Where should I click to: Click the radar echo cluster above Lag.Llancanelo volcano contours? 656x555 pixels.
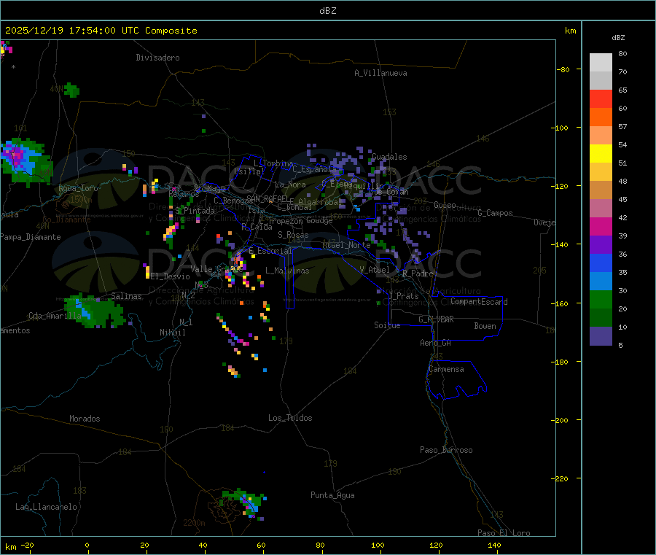click(x=245, y=504)
